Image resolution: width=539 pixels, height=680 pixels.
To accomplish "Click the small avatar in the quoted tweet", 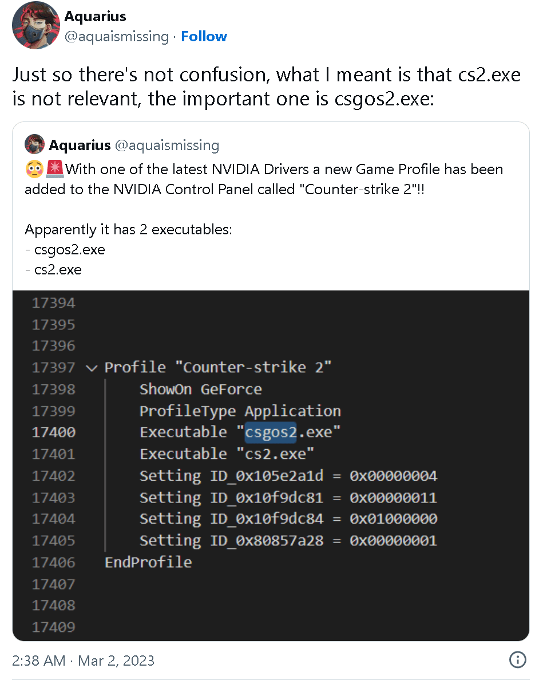I will point(35,144).
